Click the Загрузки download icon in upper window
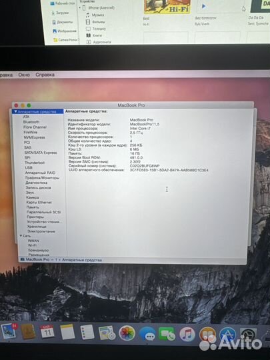 click(53, 13)
